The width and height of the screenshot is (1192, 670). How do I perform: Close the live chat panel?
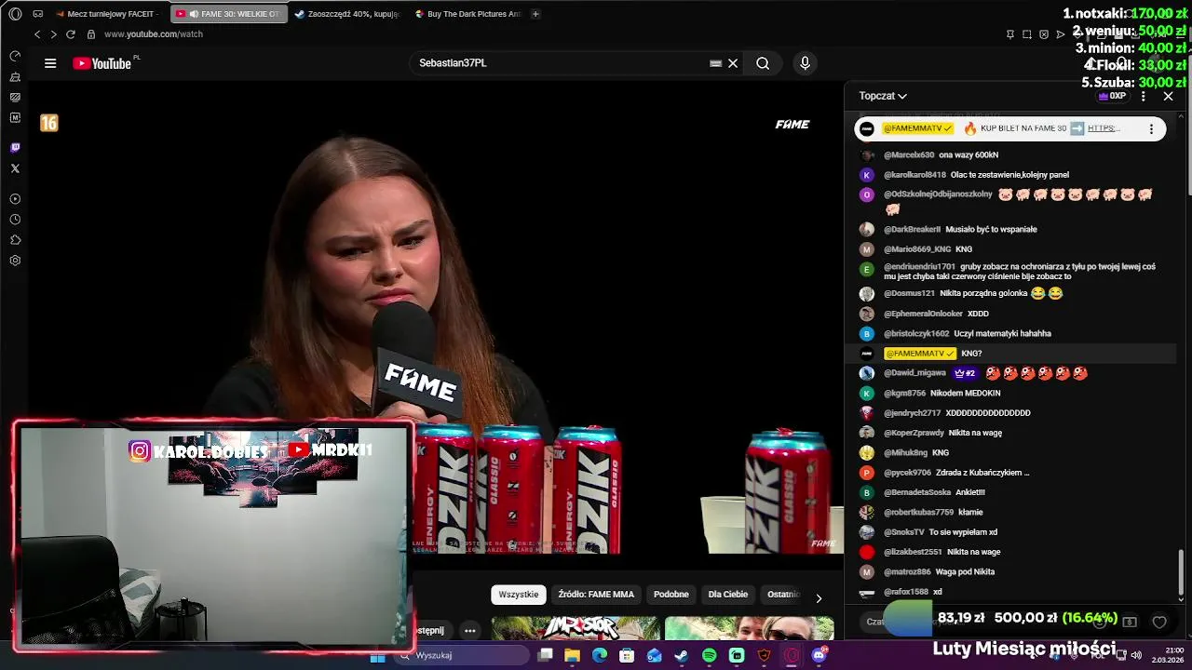[1168, 96]
